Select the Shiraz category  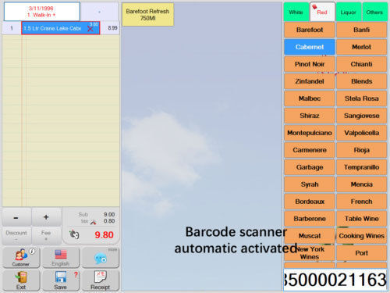310,116
